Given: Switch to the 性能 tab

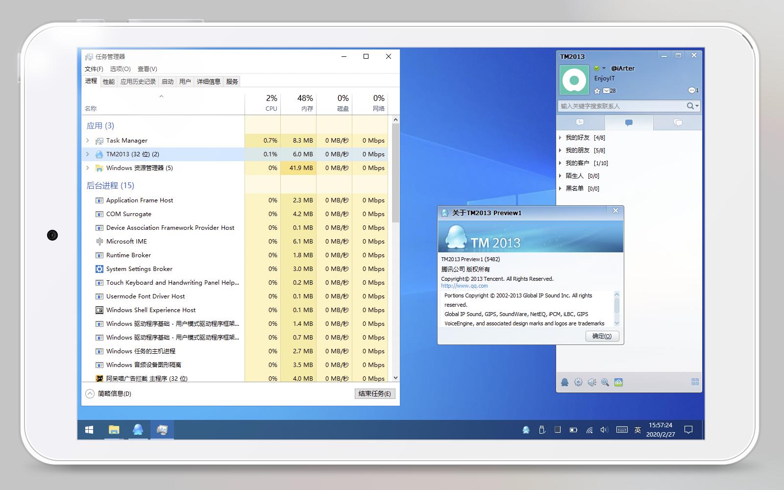Looking at the screenshot, I should 108,82.
